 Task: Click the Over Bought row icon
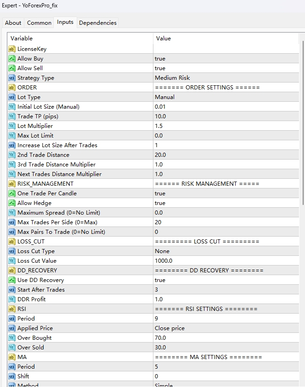coord(11,337)
